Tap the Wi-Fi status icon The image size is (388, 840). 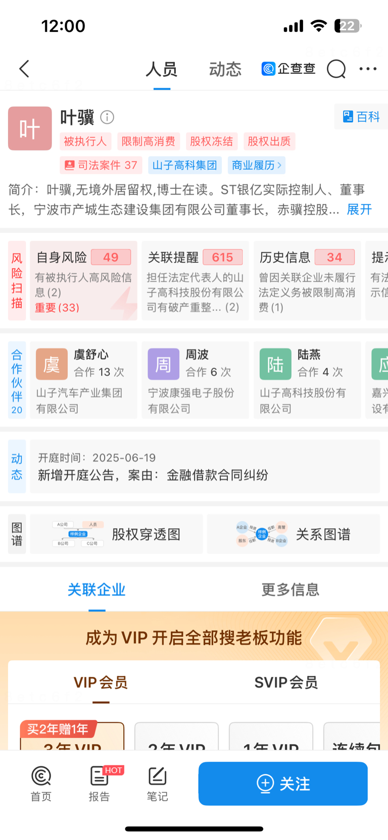[x=319, y=26]
